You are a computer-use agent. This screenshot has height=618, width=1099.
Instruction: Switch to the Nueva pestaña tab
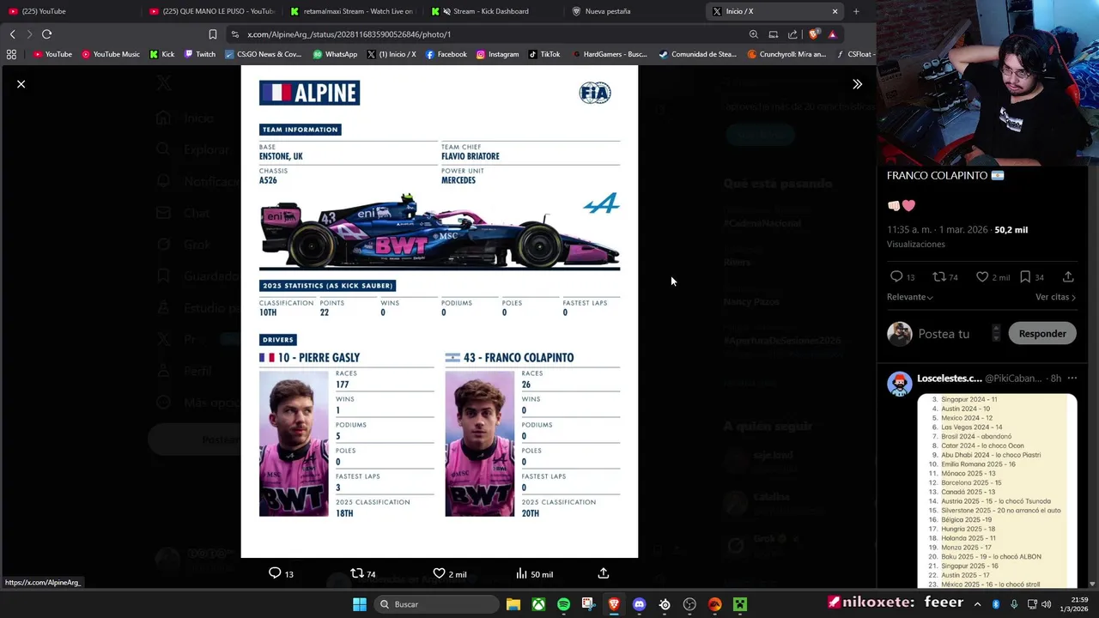[635, 11]
